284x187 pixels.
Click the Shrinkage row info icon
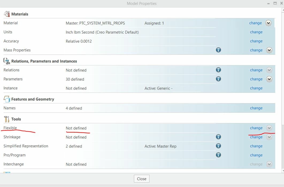(218, 137)
